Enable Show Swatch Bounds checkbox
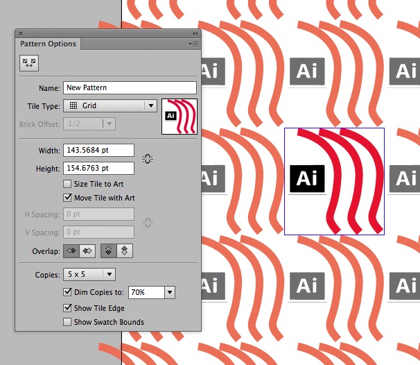Viewport: 420px width, 365px height. click(x=67, y=322)
